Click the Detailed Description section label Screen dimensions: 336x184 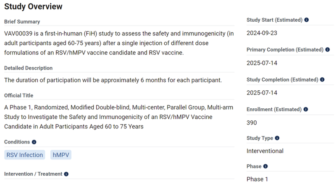(29, 68)
